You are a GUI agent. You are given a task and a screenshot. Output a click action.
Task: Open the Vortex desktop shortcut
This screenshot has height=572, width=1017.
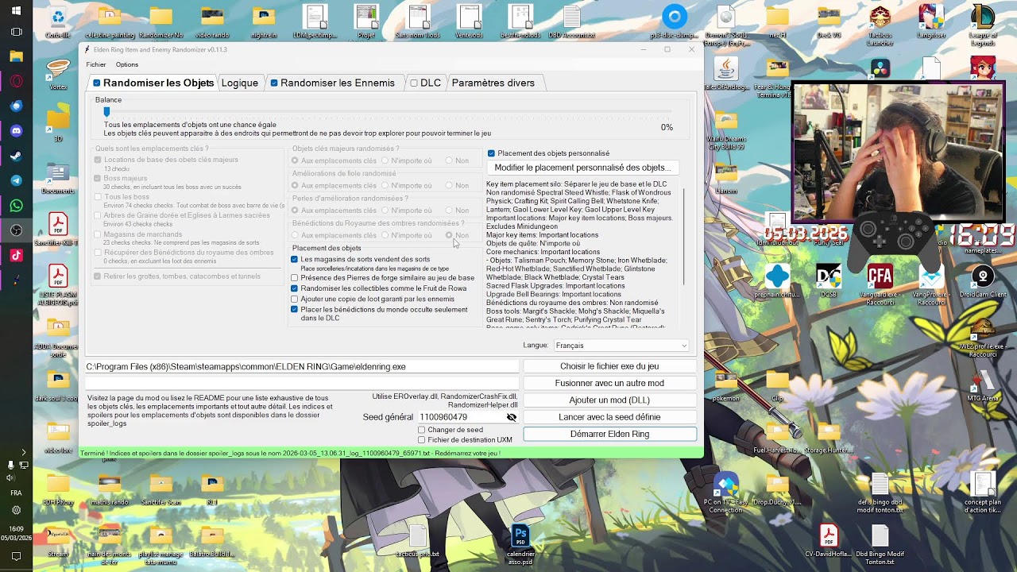click(x=58, y=73)
